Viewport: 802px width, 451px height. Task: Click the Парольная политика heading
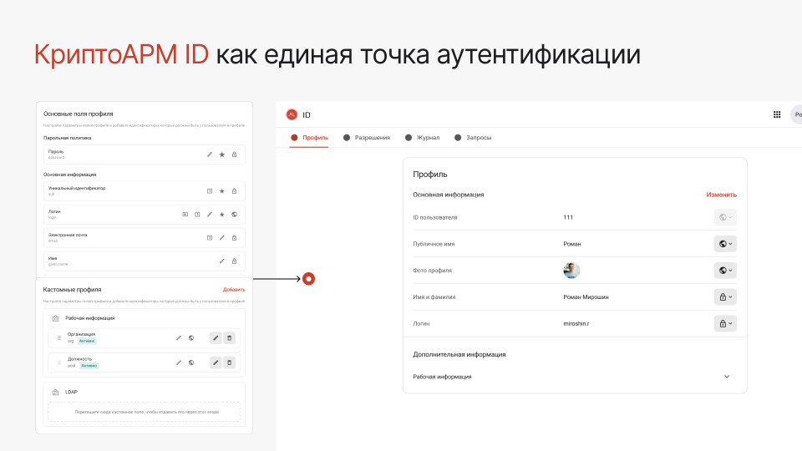67,138
